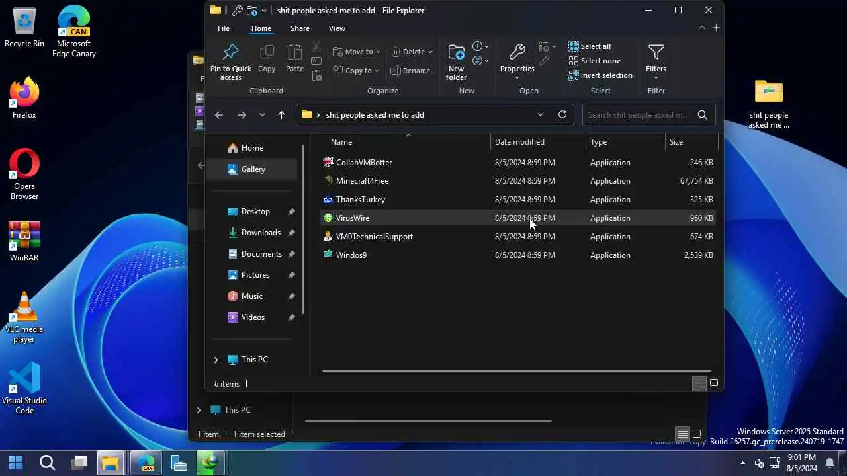Click the New folder ribbon icon
Image resolution: width=847 pixels, height=476 pixels.
(x=456, y=52)
